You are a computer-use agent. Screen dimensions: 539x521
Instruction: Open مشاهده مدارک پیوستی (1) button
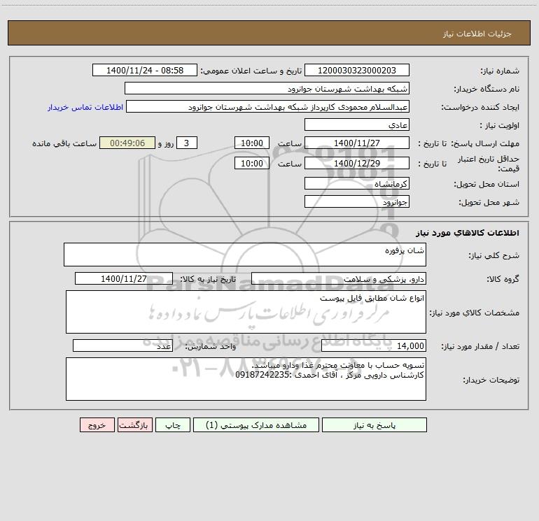[x=256, y=425]
